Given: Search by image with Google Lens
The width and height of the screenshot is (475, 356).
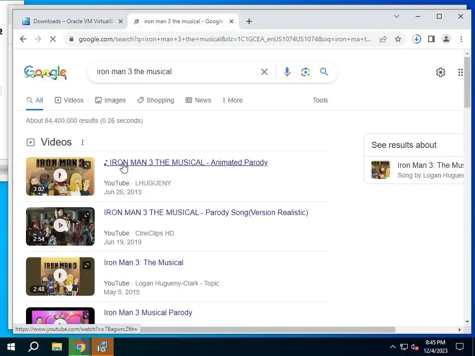Looking at the screenshot, I should pos(305,72).
